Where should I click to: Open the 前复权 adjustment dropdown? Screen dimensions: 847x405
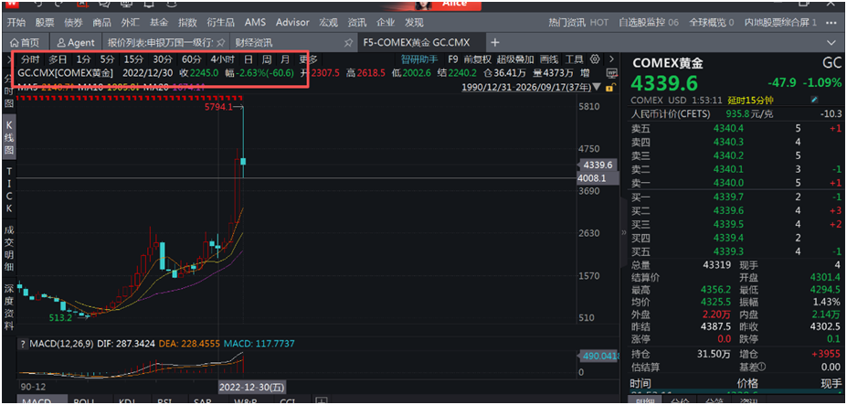pos(478,59)
